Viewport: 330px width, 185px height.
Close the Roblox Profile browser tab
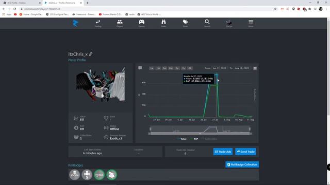40,3
